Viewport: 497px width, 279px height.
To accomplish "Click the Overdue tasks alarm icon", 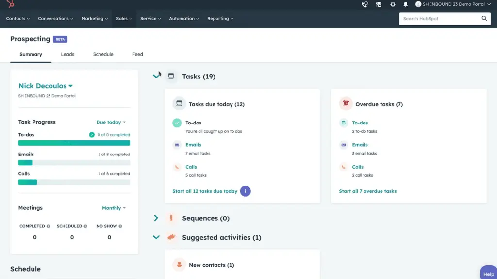I will coord(346,104).
